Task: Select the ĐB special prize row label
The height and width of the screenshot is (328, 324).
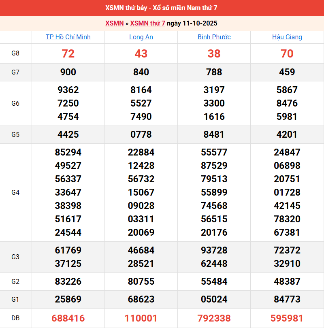Action: click(15, 318)
